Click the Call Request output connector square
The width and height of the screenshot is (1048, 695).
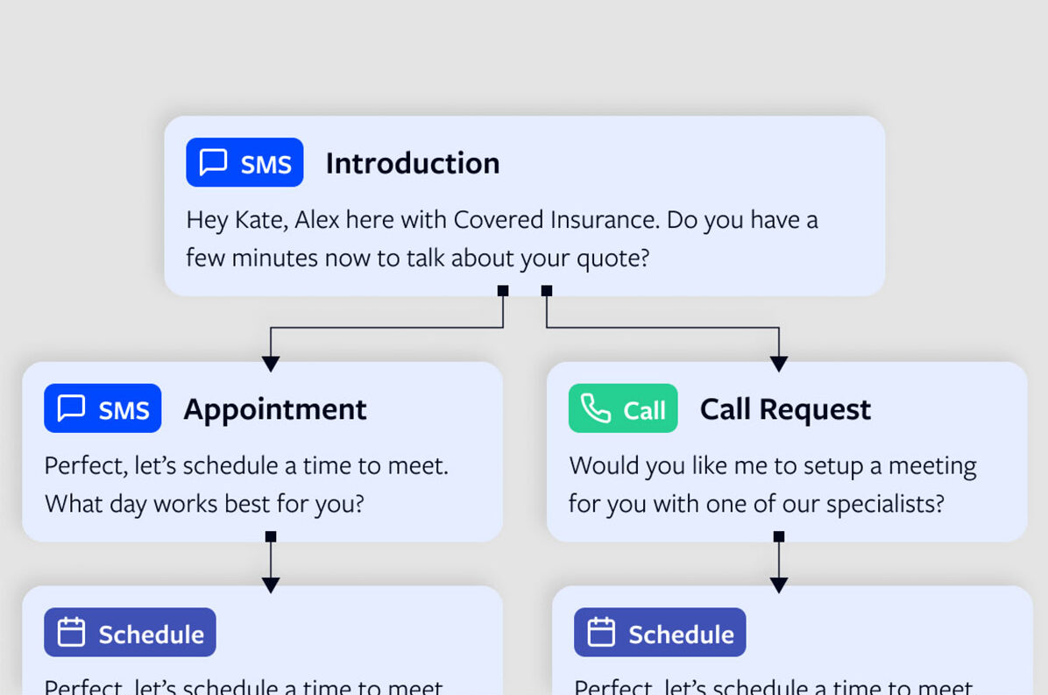[779, 536]
